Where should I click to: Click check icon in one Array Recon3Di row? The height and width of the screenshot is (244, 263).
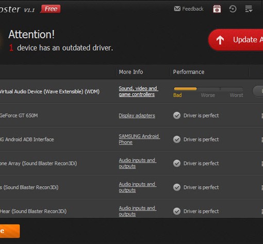point(177,163)
